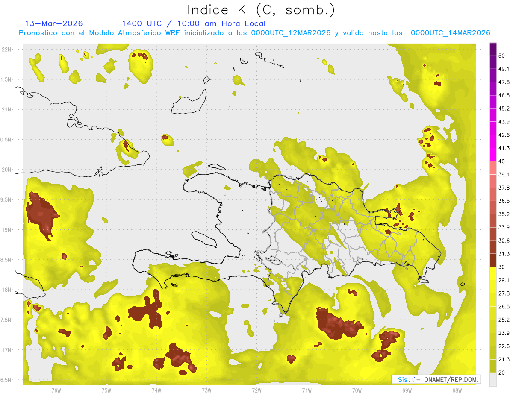Click the "72W" longitude label
The width and height of the screenshot is (513, 396).
[256, 390]
